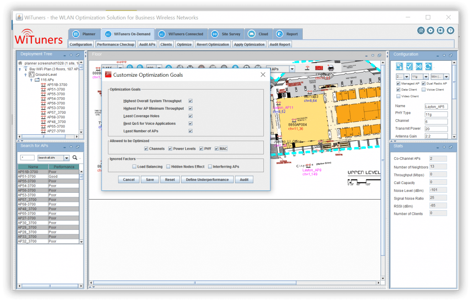Screen dimensions: 471x301
Task: Select Revert Optimization submenu
Action: point(213,44)
